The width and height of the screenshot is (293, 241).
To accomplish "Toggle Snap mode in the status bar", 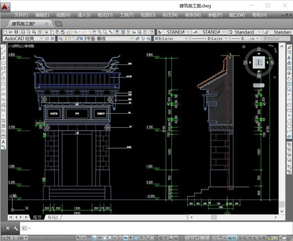I will 84,238.
